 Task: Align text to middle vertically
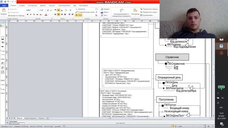(x=58, y=10)
